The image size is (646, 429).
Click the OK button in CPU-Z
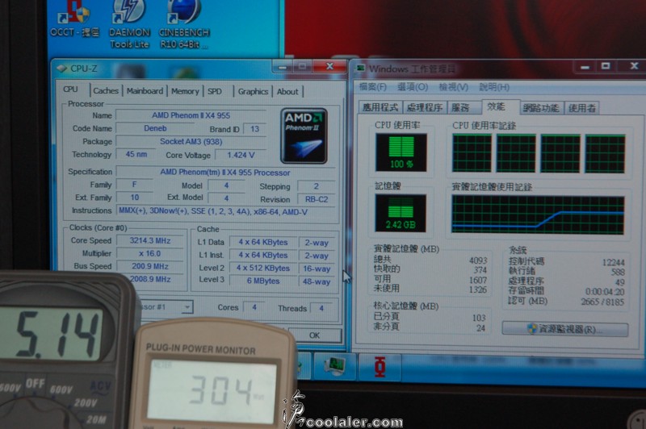315,335
